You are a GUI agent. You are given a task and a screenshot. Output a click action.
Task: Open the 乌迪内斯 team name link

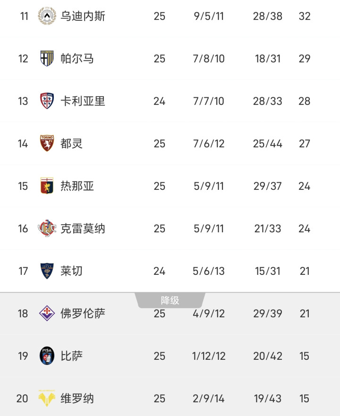coord(83,16)
